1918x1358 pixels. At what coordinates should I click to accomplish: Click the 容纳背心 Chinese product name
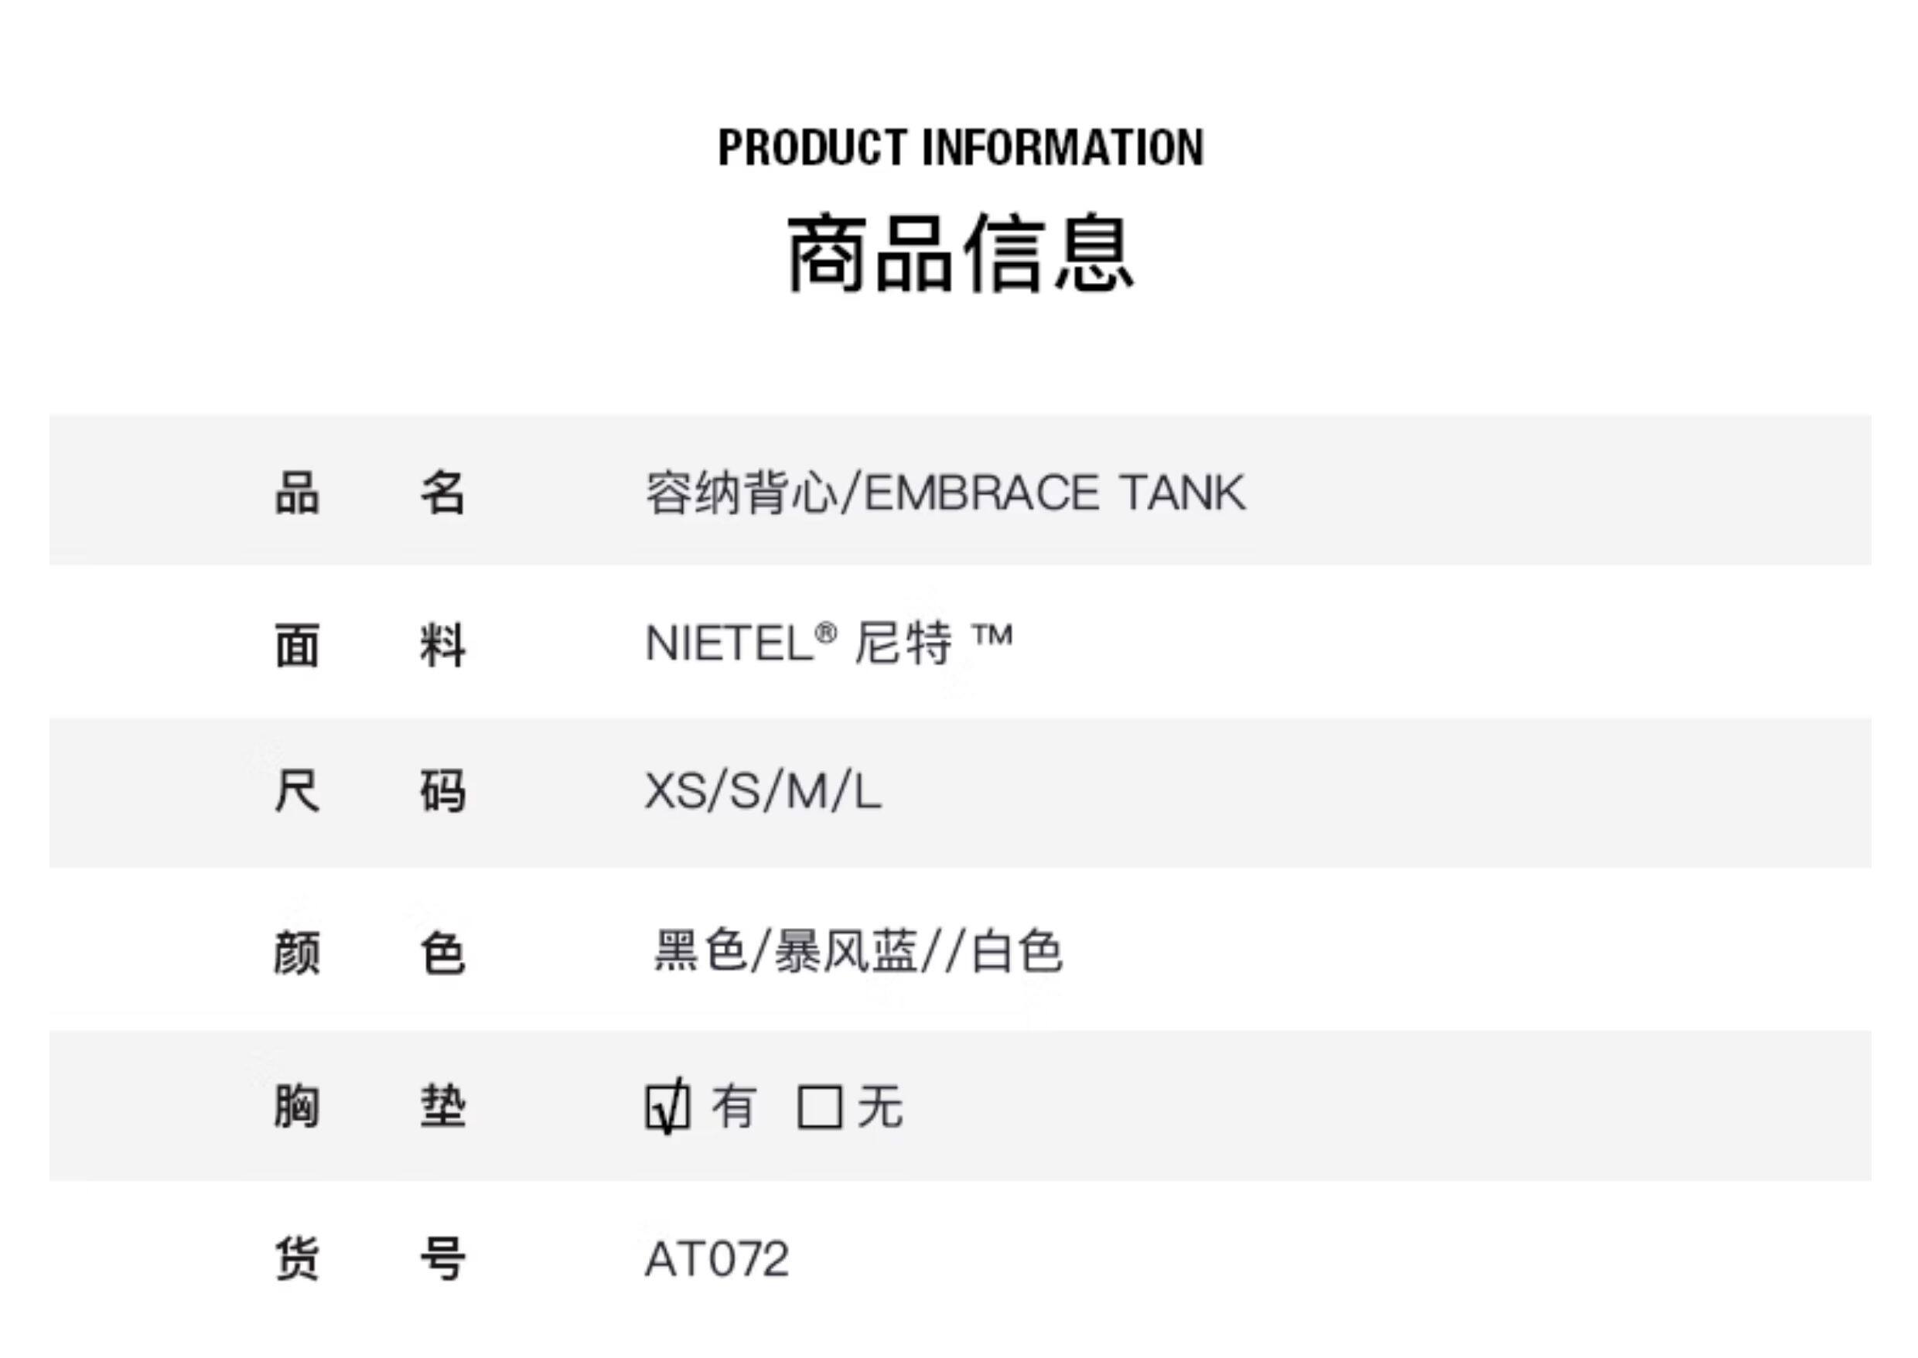tap(742, 493)
